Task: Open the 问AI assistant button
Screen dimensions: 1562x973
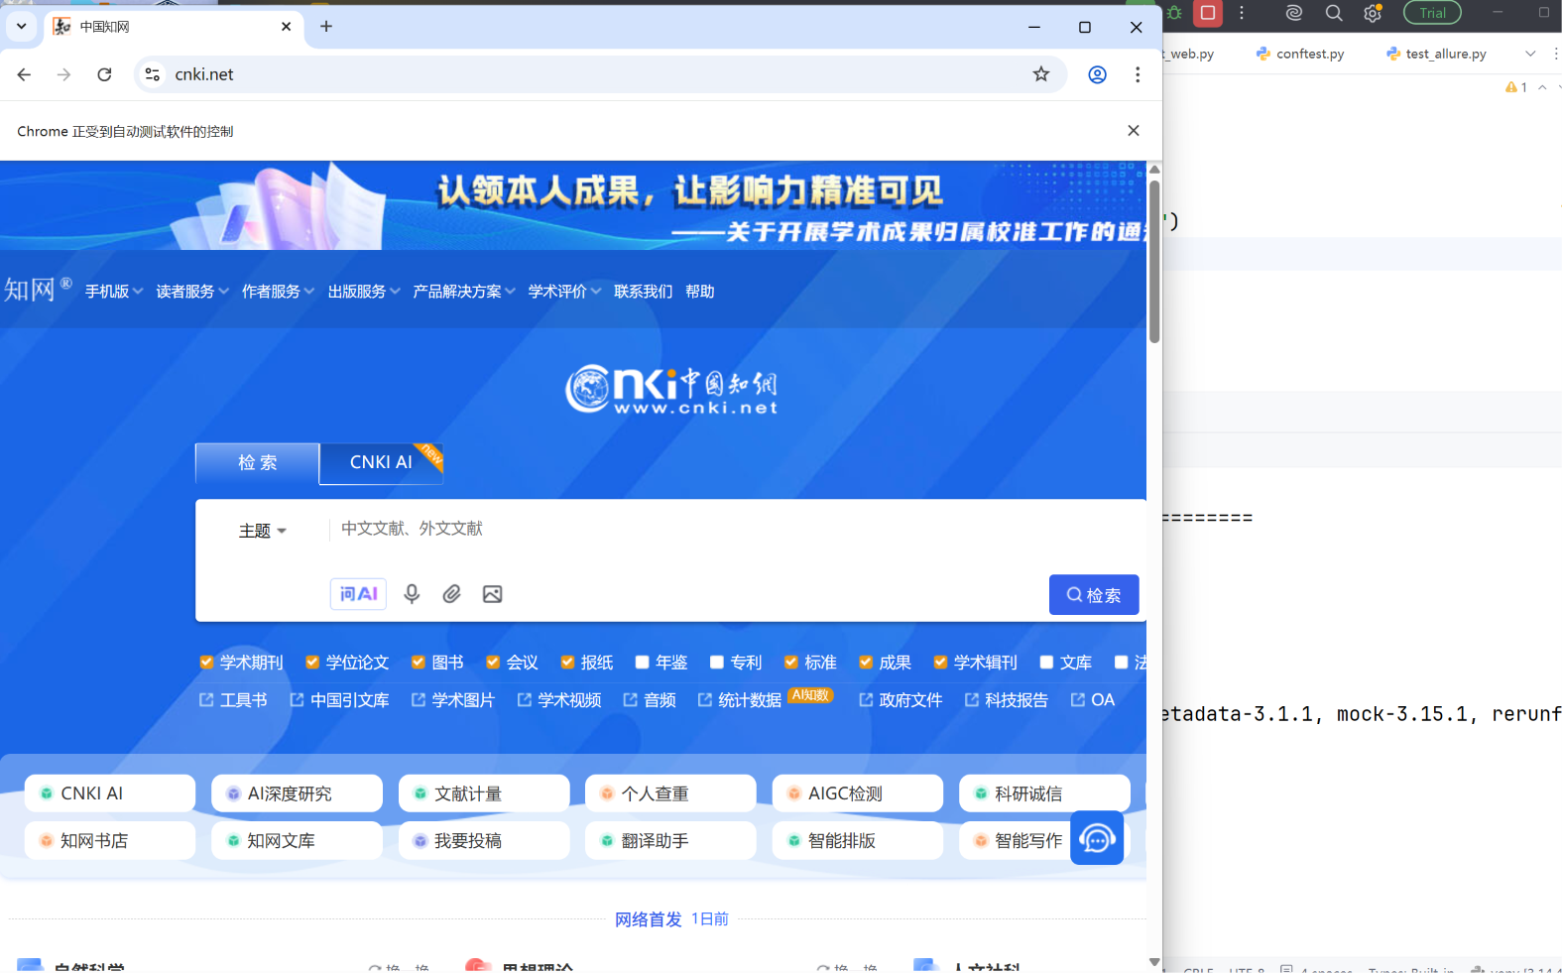Action: pyautogui.click(x=358, y=594)
